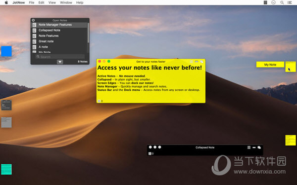Click the 'Screen Edges' line in note

pyautogui.click(x=125, y=83)
